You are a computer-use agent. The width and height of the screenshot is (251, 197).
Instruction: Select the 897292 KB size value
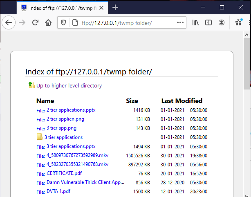click(x=139, y=165)
